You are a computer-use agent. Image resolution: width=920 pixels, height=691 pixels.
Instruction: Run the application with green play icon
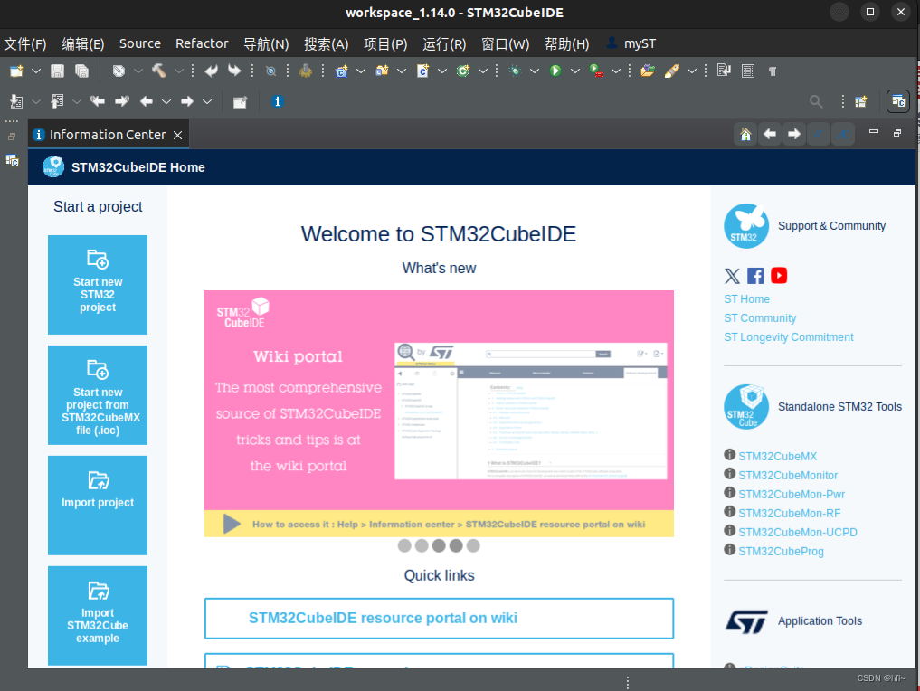click(554, 71)
